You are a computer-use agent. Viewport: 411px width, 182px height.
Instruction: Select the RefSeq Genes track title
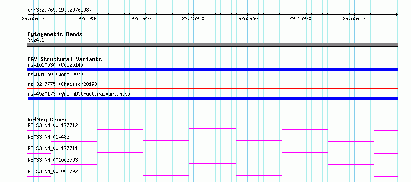47,120
